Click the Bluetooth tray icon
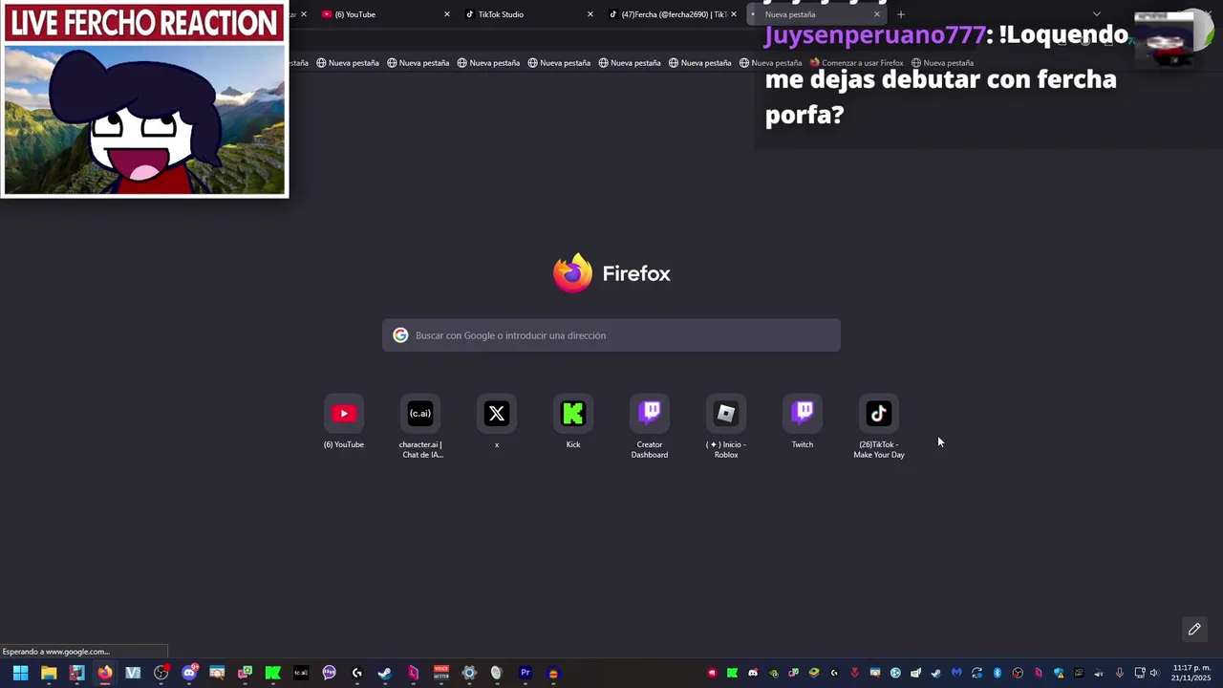The height and width of the screenshot is (688, 1223). [x=998, y=673]
